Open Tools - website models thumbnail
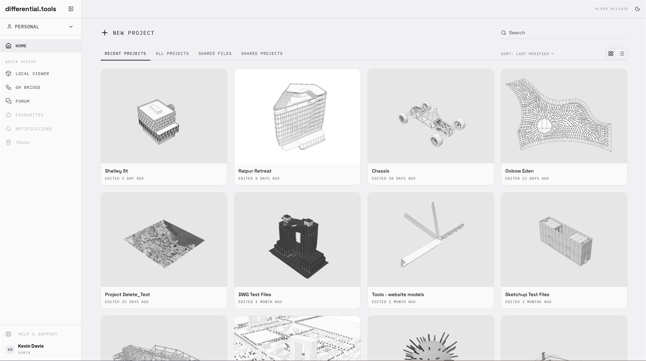Viewport: 646px width, 361px height. 431,240
